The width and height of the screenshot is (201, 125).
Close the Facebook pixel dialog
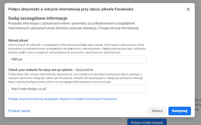(x=188, y=9)
